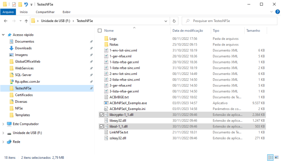This screenshot has height=161, width=281.
Task: Open the Arquivo menu
Action: click(8, 12)
